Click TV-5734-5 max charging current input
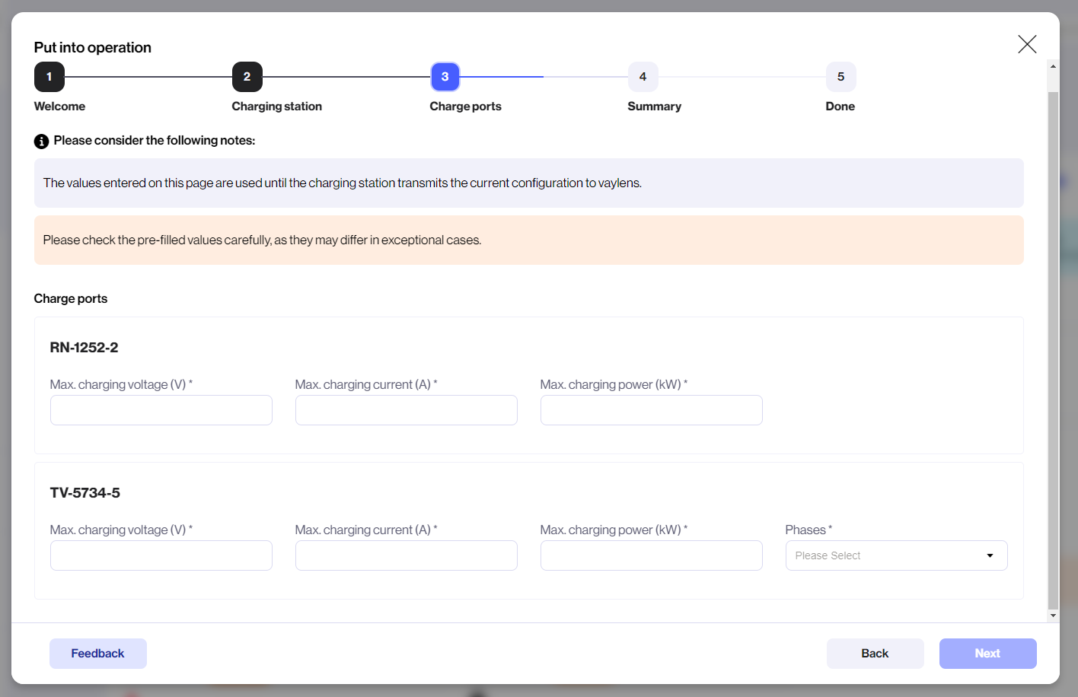Image resolution: width=1078 pixels, height=697 pixels. click(x=407, y=555)
